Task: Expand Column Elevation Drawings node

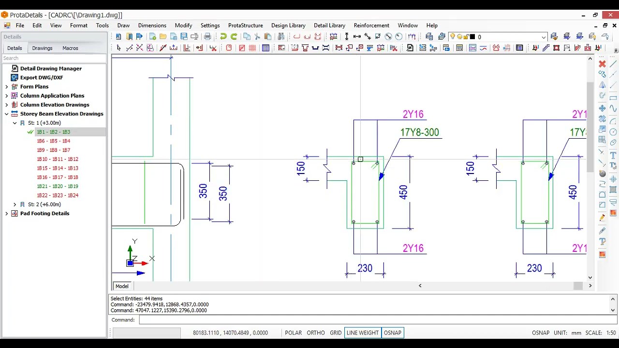Action: point(6,105)
